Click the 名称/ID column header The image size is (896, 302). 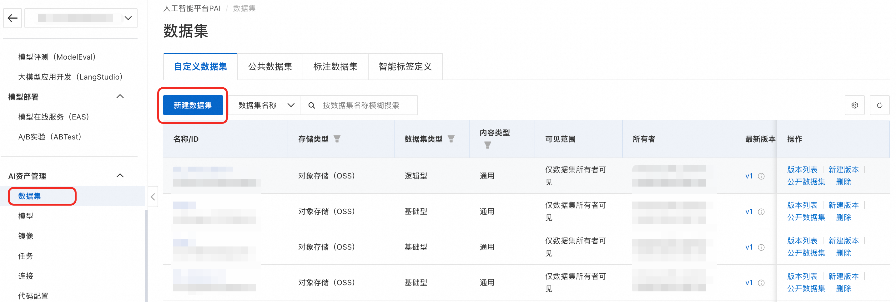tap(186, 139)
